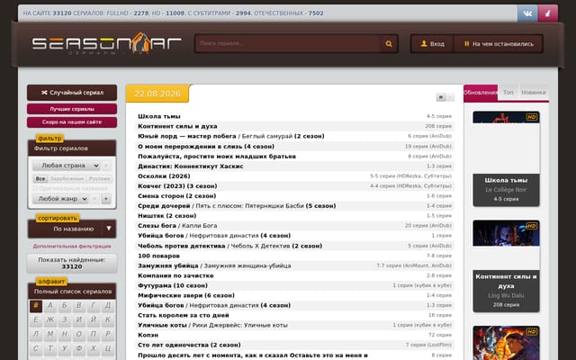Select alphabet letter Е
The height and width of the screenshot is (360, 576).
click(x=36, y=320)
